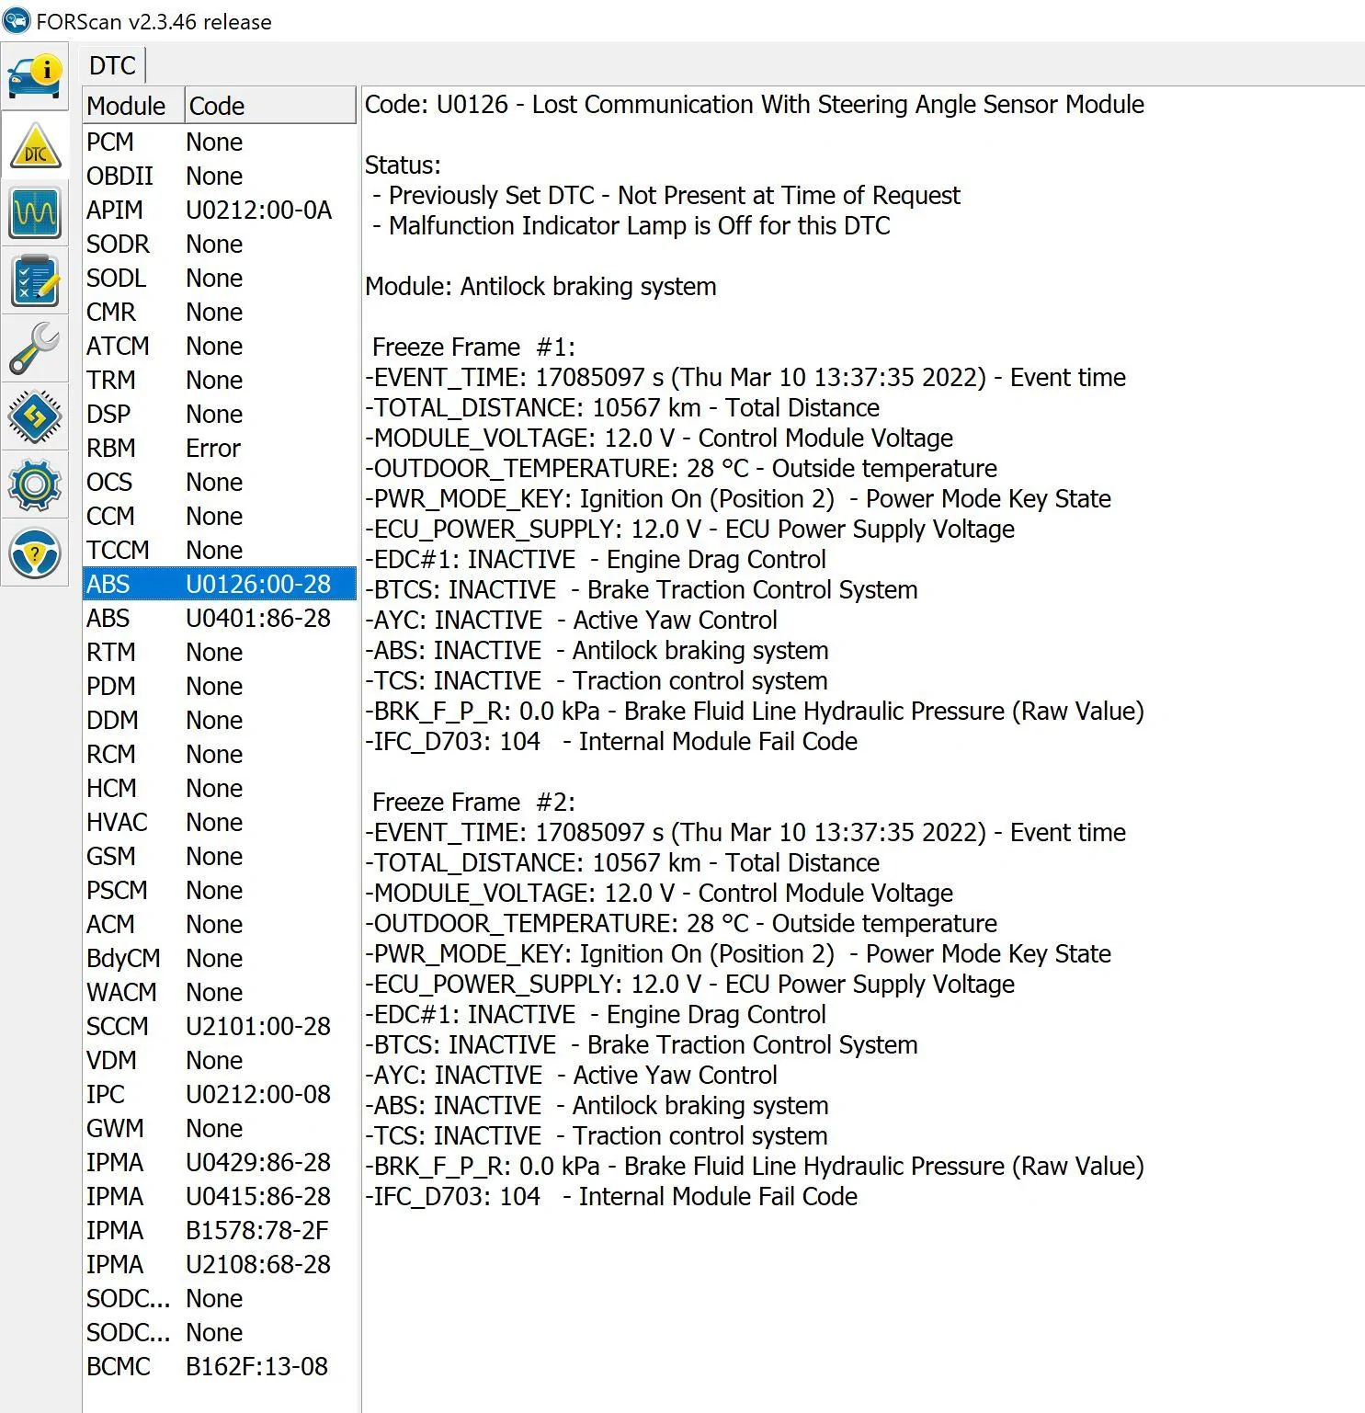Open the oscilloscope live data section
The width and height of the screenshot is (1365, 1413).
[x=35, y=213]
